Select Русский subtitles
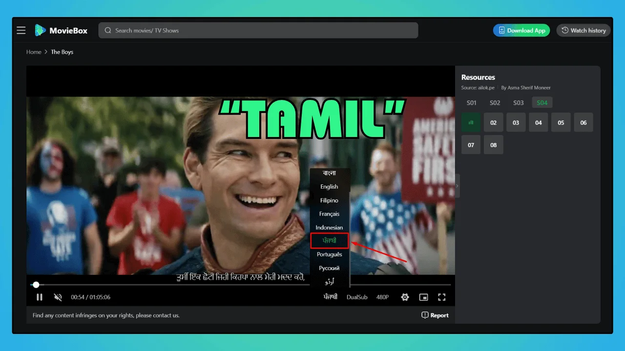 (x=330, y=268)
